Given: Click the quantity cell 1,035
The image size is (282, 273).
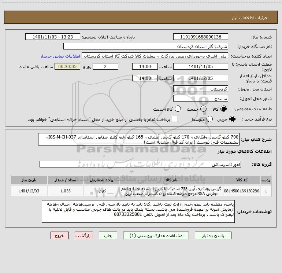Looking at the screenshot, I should pyautogui.click(x=66, y=191).
